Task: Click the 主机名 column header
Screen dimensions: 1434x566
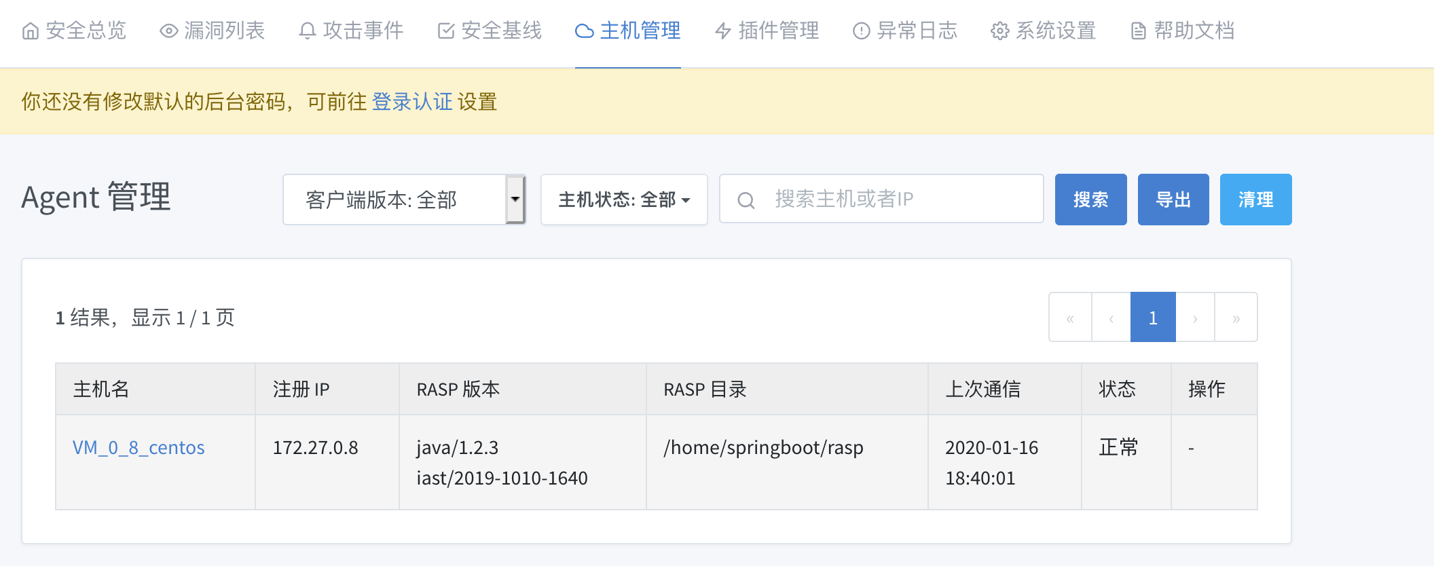Action: click(x=155, y=389)
